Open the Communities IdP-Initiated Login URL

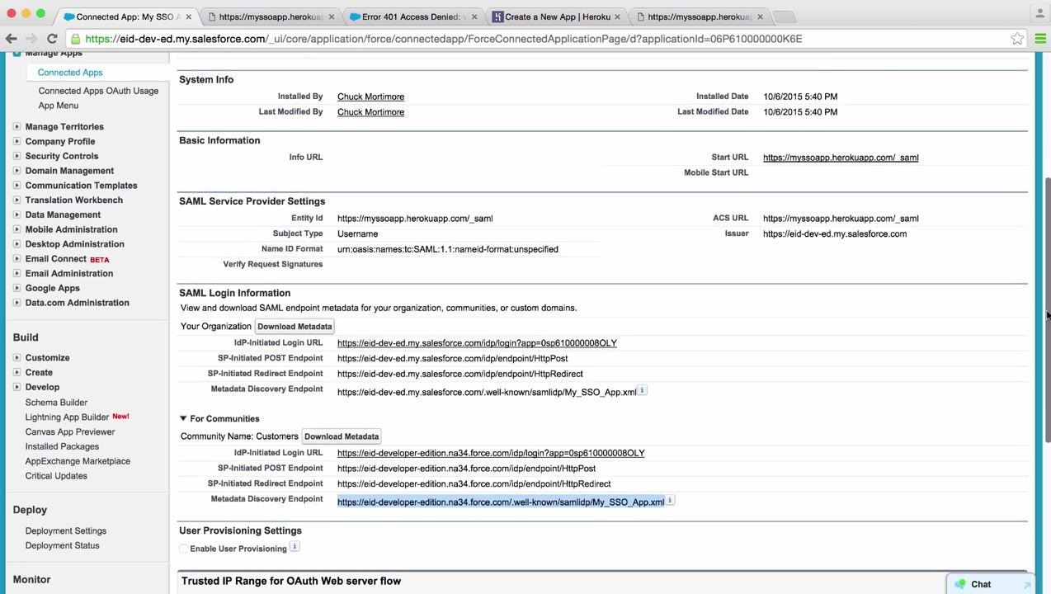[491, 453]
